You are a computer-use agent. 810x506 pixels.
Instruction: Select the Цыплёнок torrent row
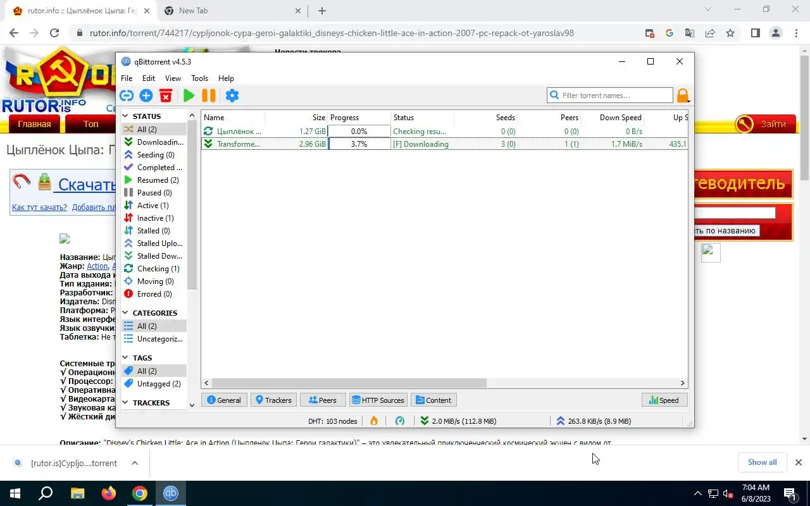[x=444, y=132]
